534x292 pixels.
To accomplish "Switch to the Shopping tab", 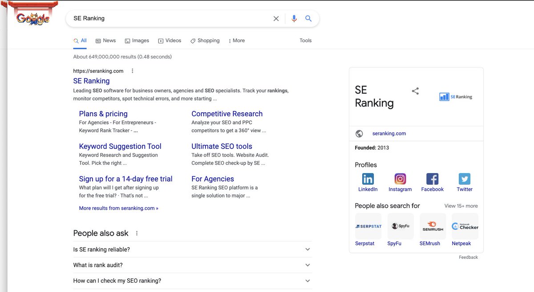I will coord(205,40).
